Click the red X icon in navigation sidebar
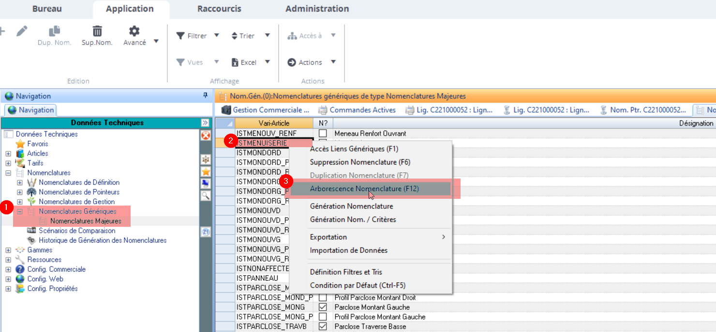 click(x=206, y=136)
